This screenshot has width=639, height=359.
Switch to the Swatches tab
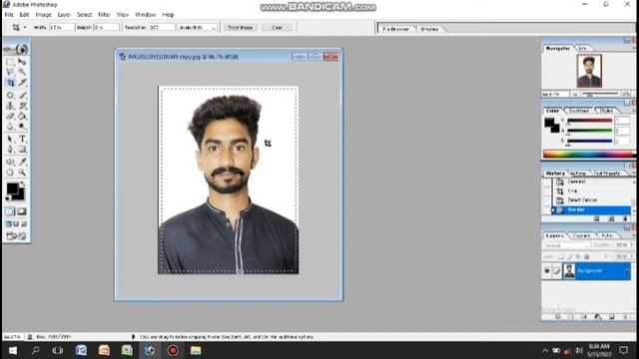click(579, 111)
